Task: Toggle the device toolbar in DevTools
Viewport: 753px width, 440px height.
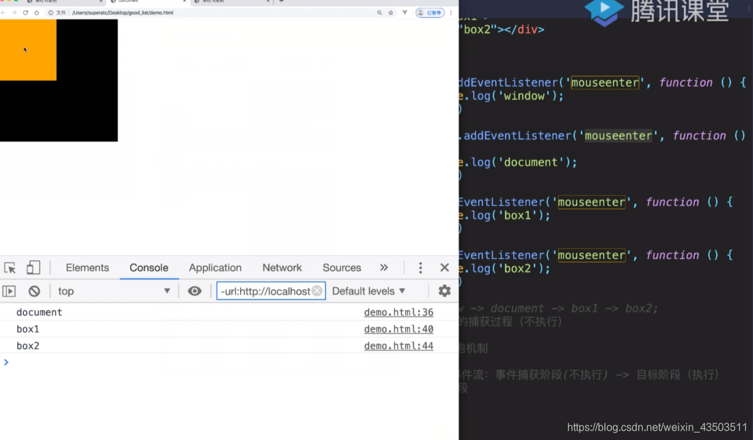Action: (33, 267)
